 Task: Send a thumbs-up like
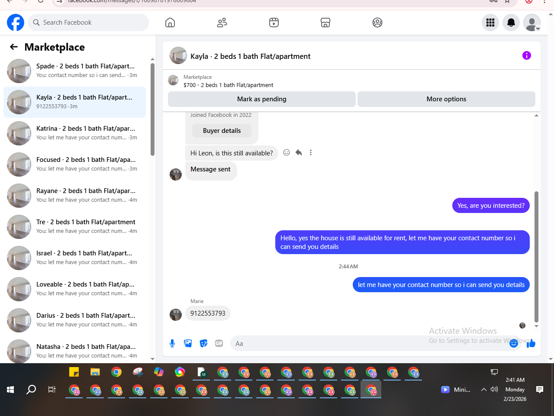pos(531,343)
